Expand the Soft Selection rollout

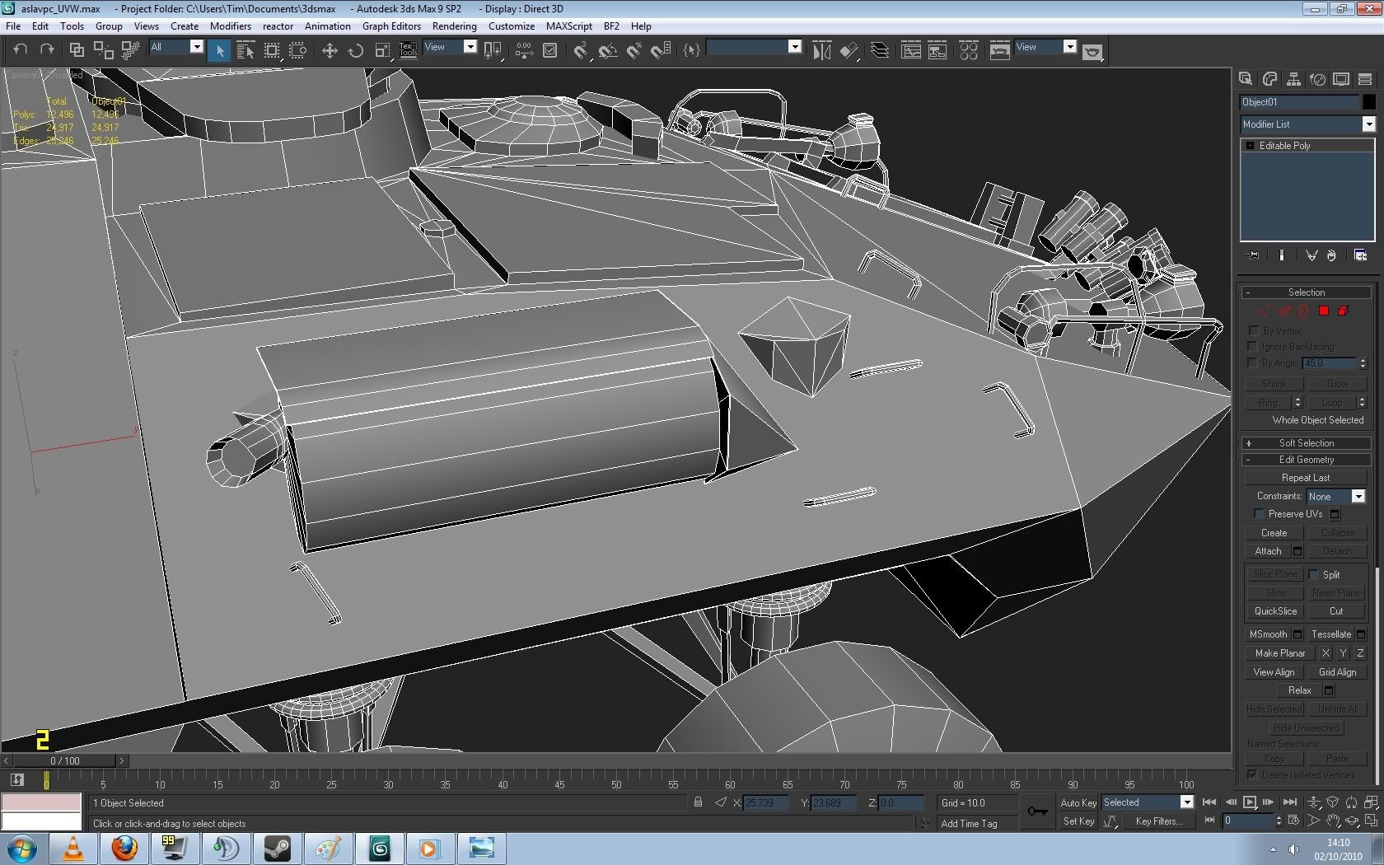pyautogui.click(x=1306, y=443)
